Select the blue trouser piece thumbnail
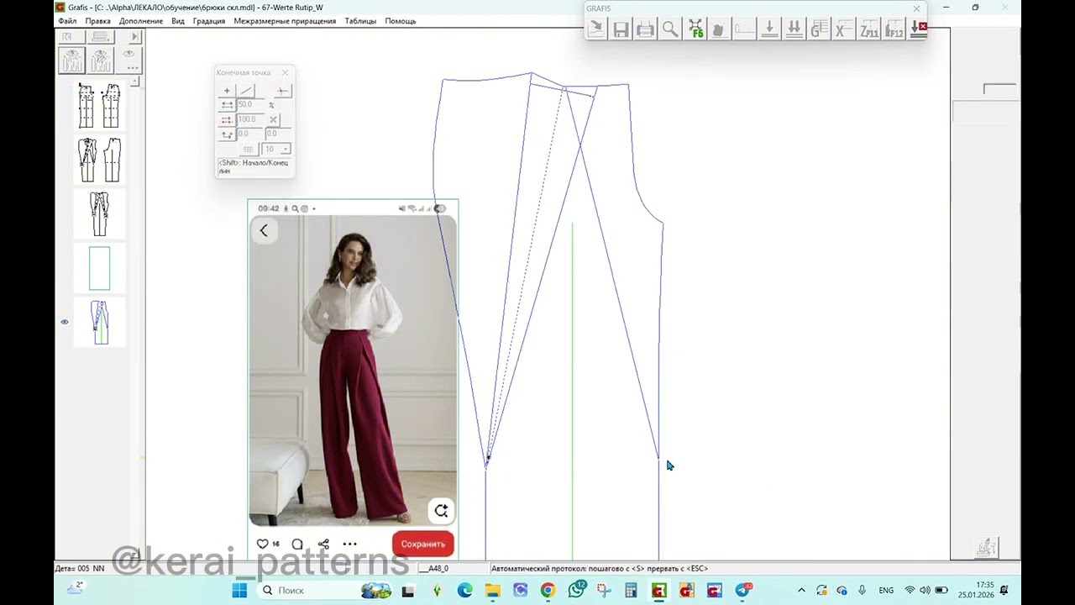 pos(100,322)
